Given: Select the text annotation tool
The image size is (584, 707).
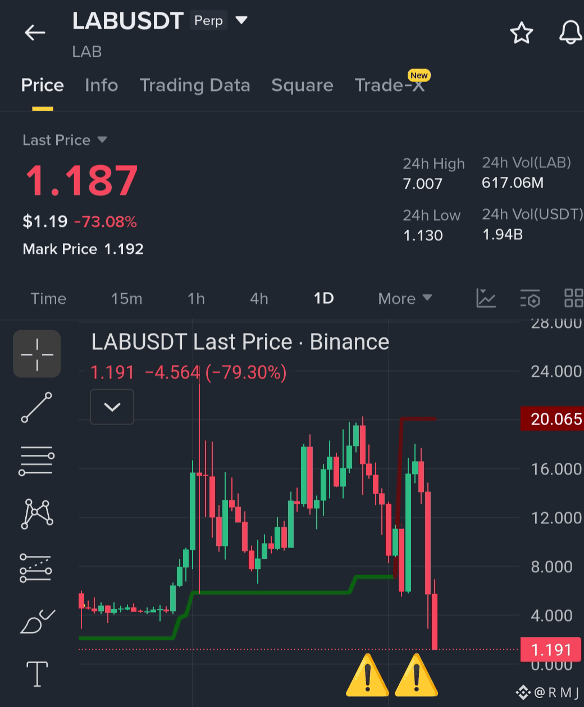Looking at the screenshot, I should 37,674.
